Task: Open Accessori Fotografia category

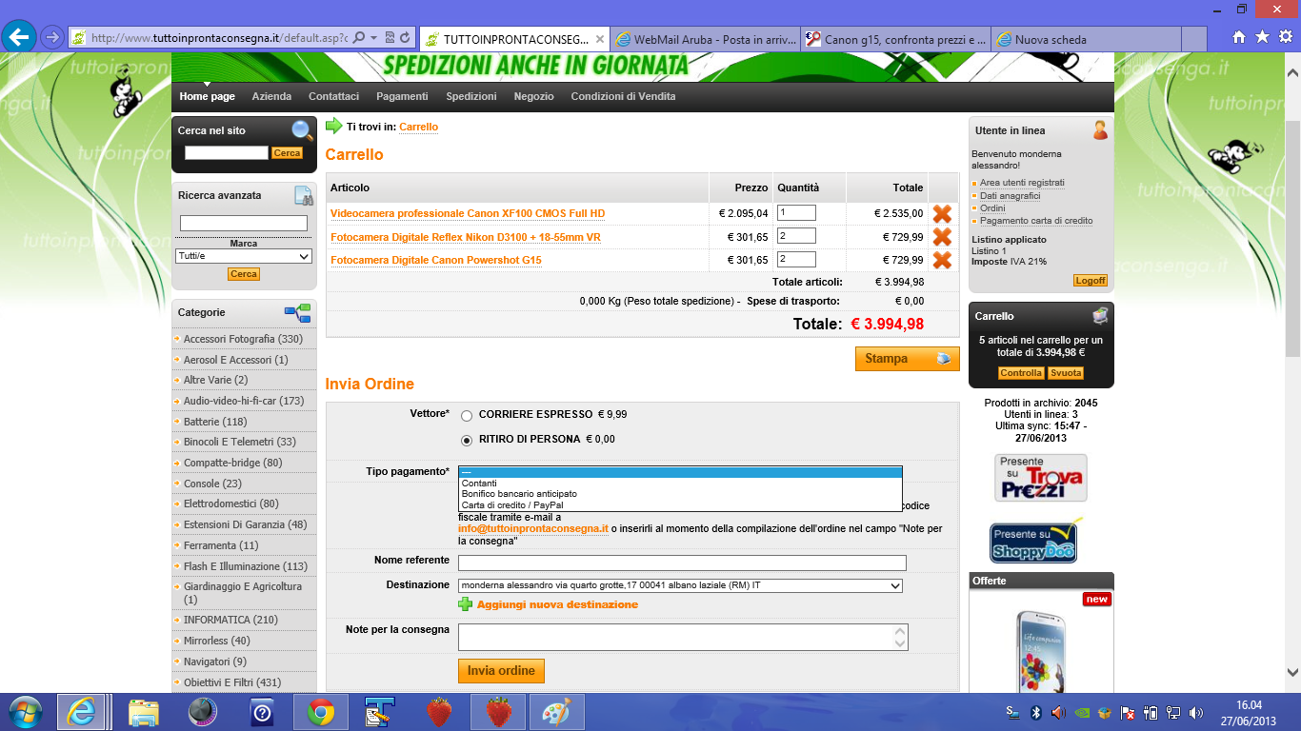Action: coord(243,339)
